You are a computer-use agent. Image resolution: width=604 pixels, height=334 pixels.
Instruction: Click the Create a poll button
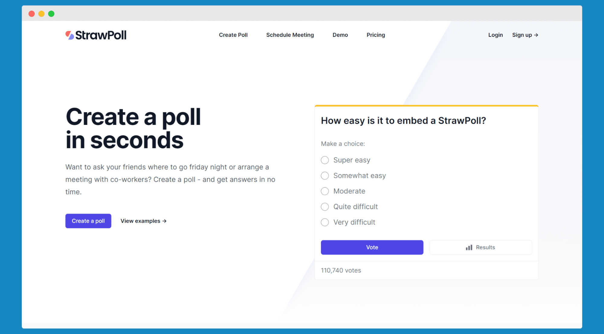[88, 221]
